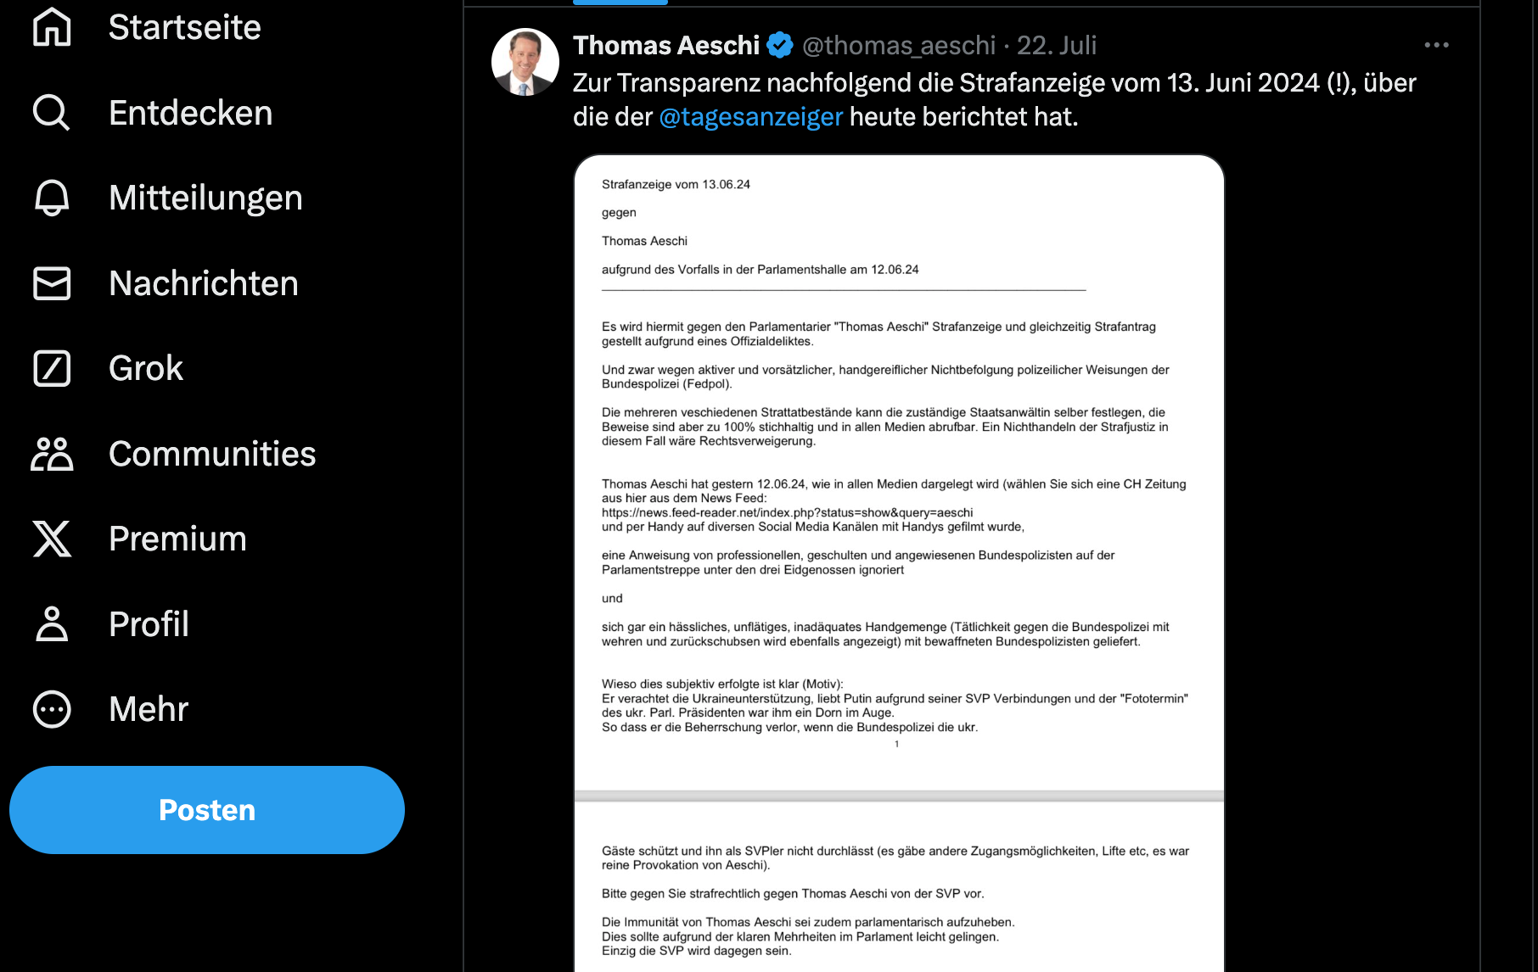This screenshot has width=1538, height=972.
Task: Click the Nachrichten envelope icon
Action: 52,283
